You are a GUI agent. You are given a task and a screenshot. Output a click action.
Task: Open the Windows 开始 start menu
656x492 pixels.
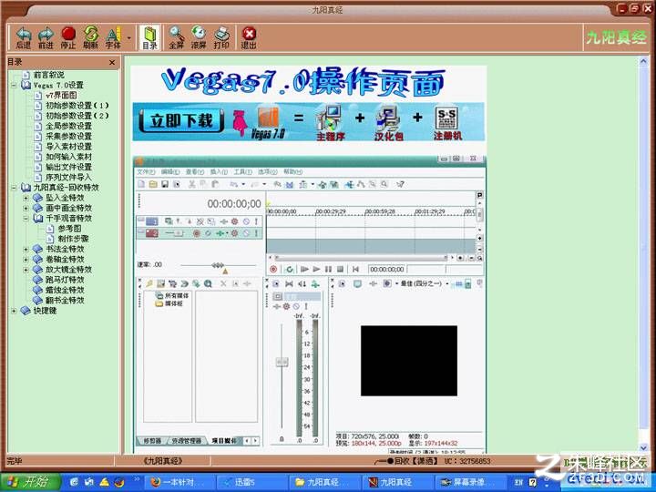coord(31,482)
